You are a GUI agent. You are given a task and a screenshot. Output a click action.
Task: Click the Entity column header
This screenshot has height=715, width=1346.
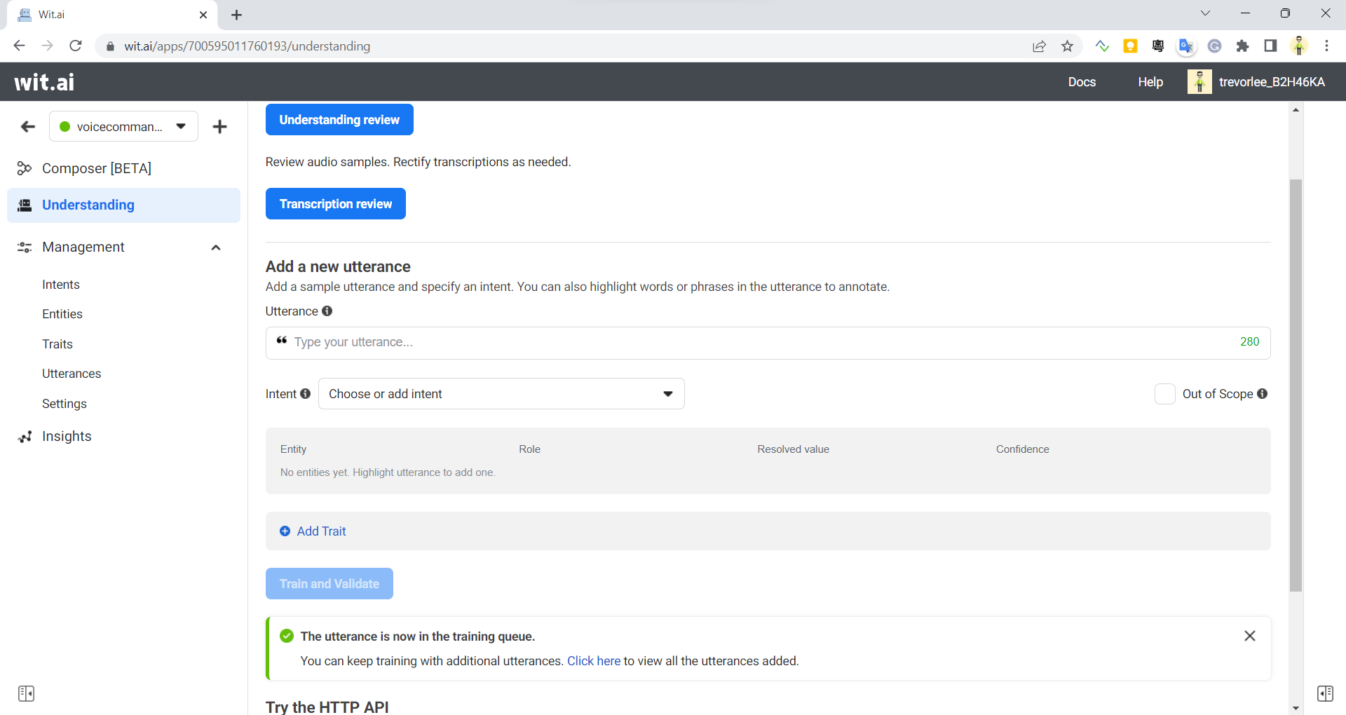tap(294, 449)
